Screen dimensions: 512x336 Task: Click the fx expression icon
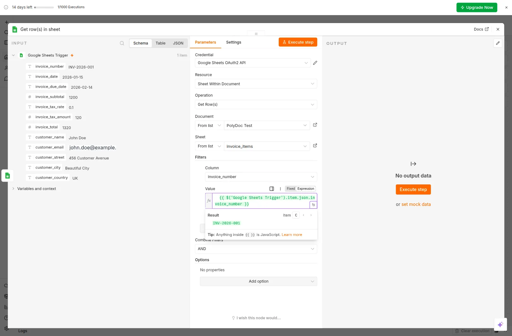click(x=209, y=201)
